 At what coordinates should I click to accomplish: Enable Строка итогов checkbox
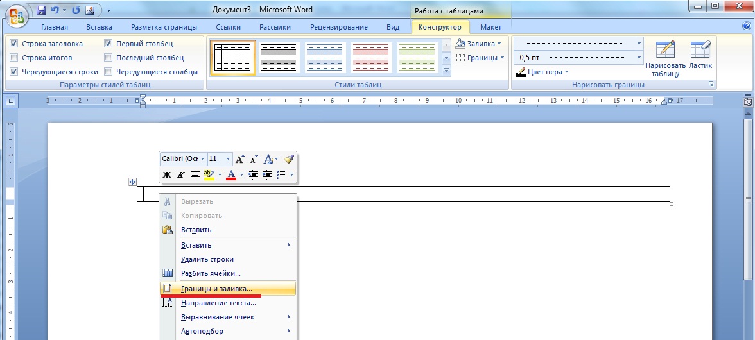(x=13, y=58)
